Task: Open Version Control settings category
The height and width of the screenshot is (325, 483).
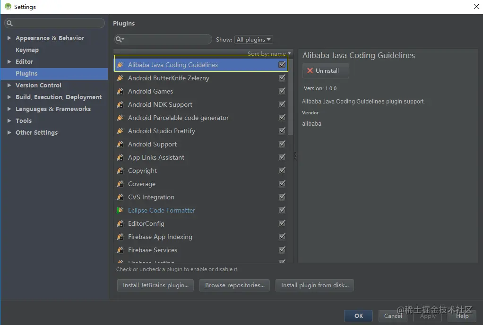Action: [x=38, y=85]
